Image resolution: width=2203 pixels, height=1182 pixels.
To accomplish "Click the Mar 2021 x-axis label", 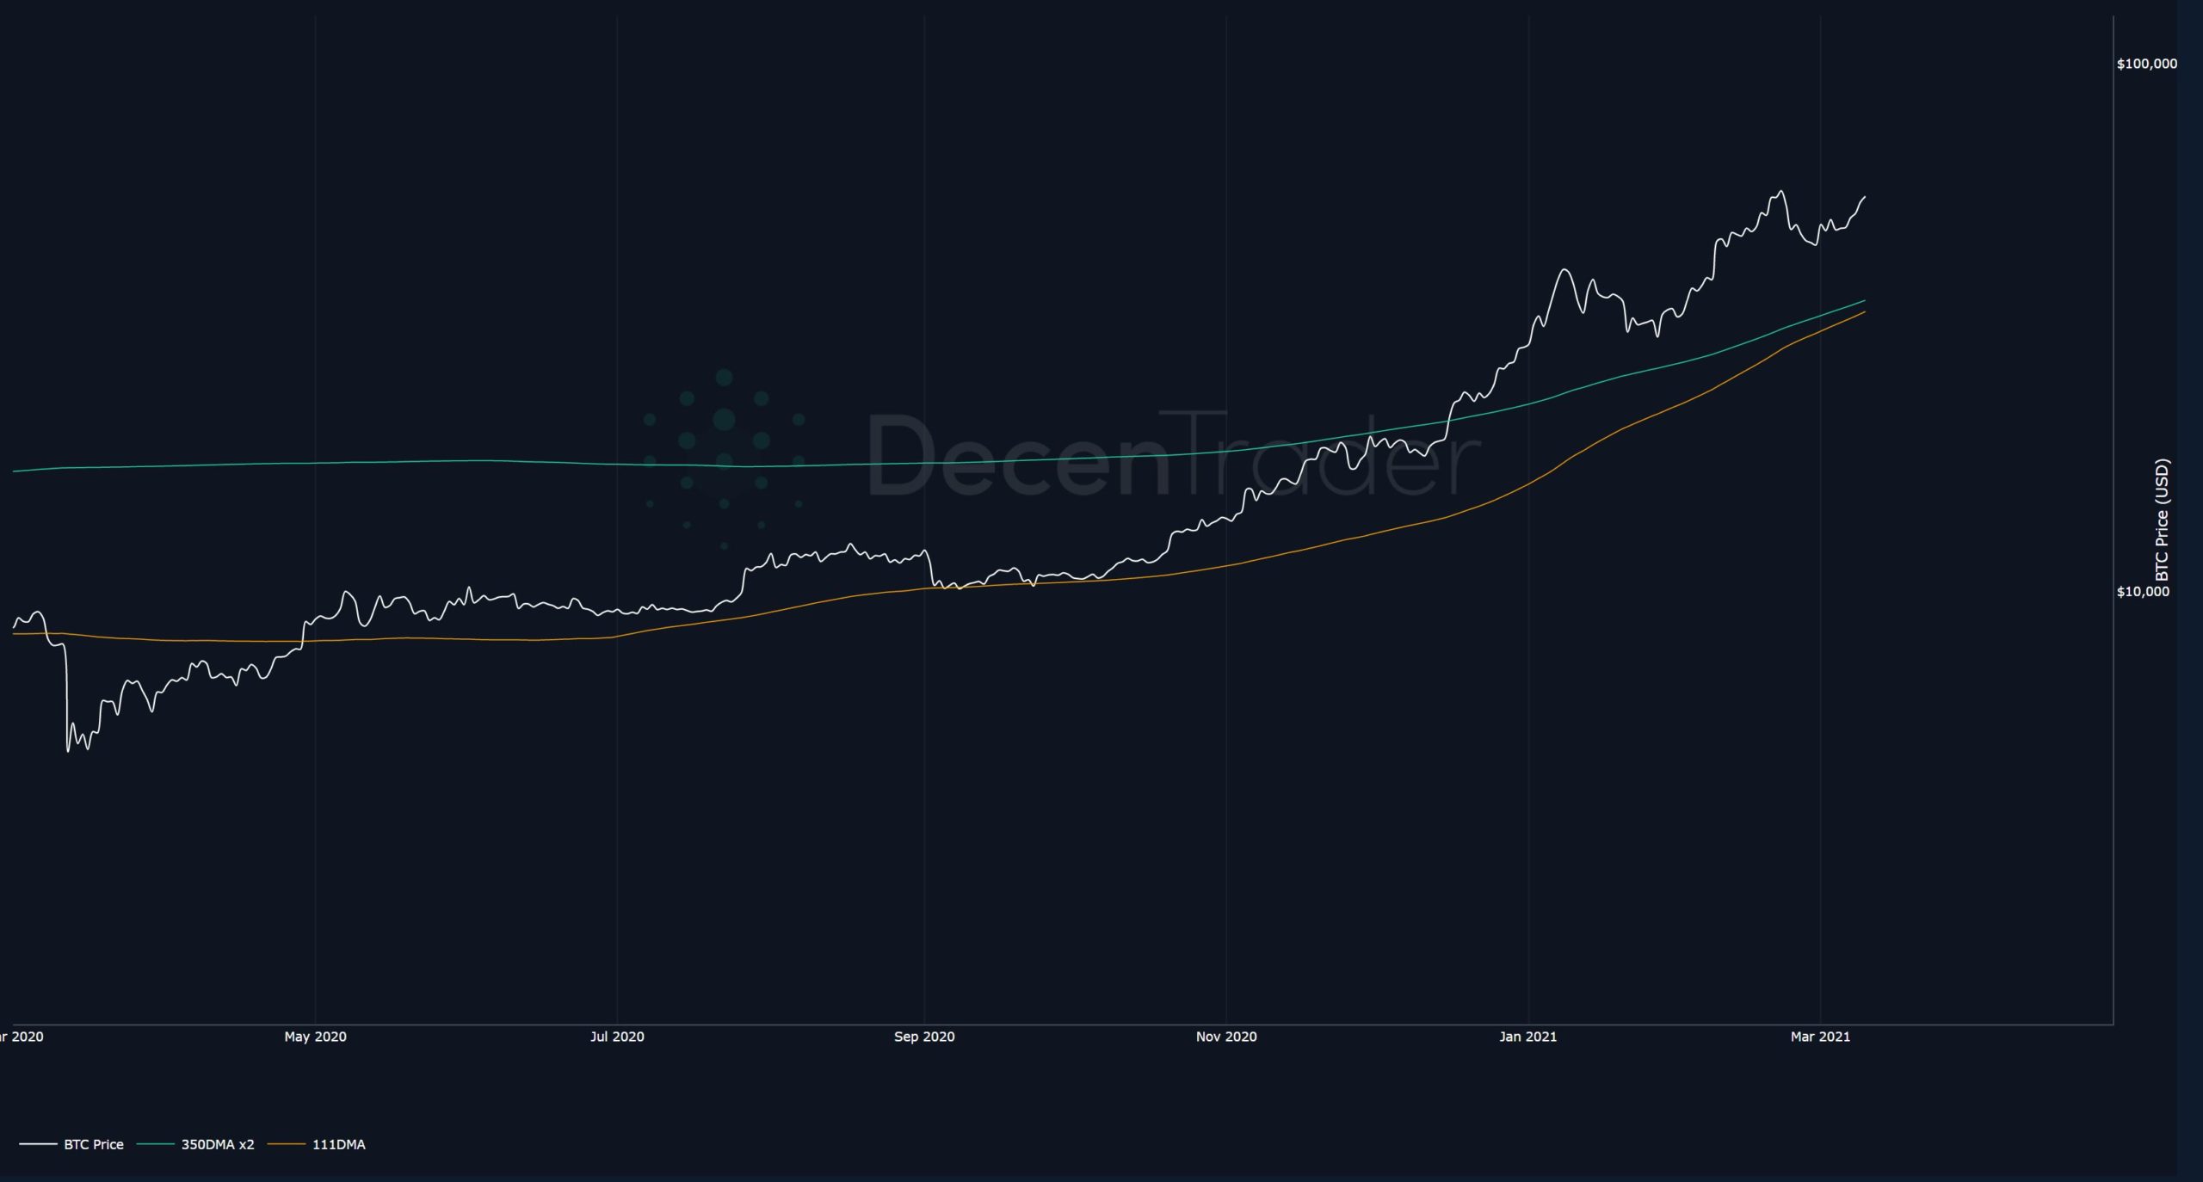I will click(x=1820, y=1037).
